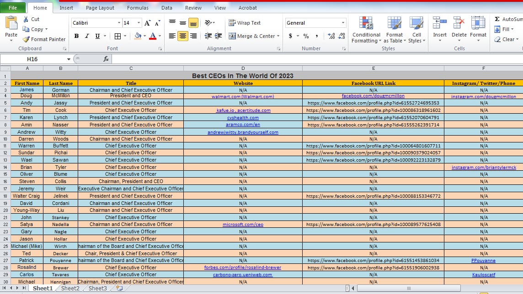The width and height of the screenshot is (523, 294).
Task: Click the Increase Font Size icon
Action: pyautogui.click(x=147, y=23)
